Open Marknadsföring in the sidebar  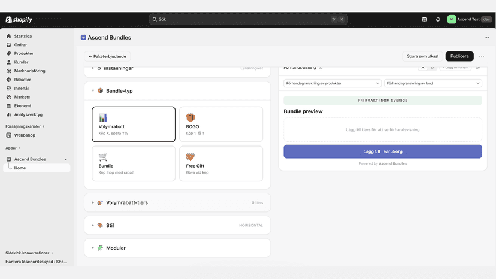30,71
